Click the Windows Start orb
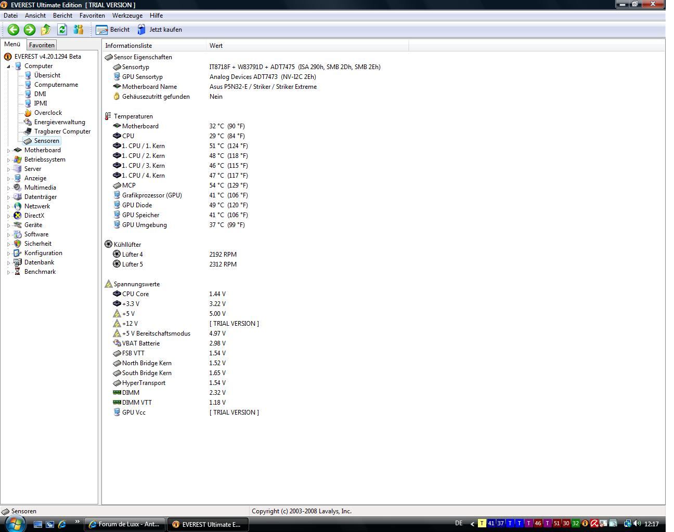 click(x=15, y=523)
